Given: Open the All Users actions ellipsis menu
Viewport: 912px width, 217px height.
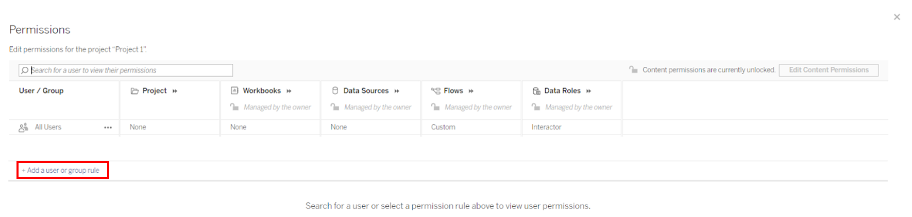Looking at the screenshot, I should [108, 128].
